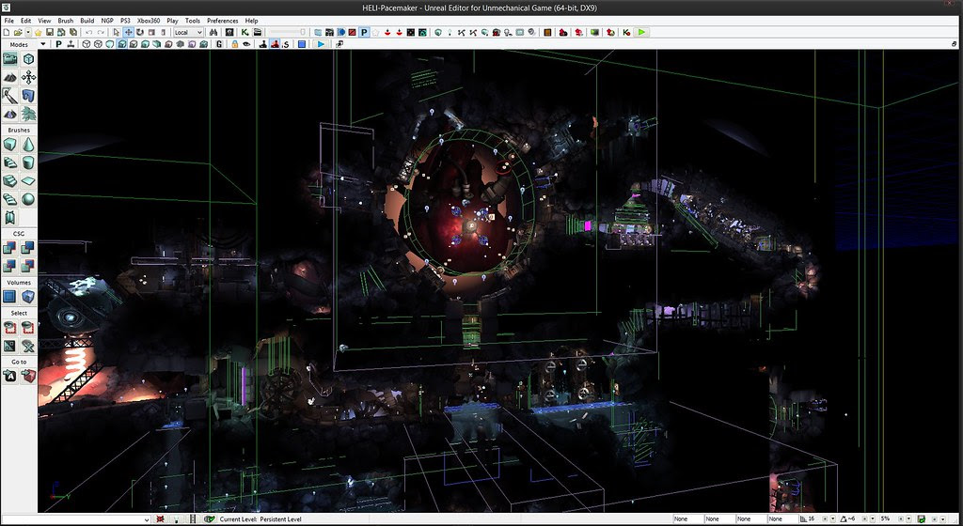Activate the Texture alignment mode arrows icon

pos(28,77)
